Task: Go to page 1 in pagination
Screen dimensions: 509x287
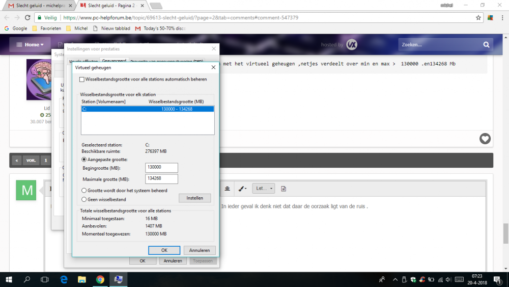Action: (46, 160)
